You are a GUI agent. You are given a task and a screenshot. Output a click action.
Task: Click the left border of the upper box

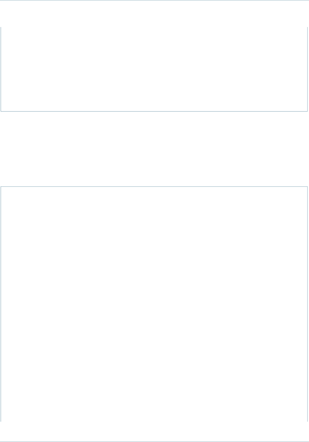(x=1, y=69)
